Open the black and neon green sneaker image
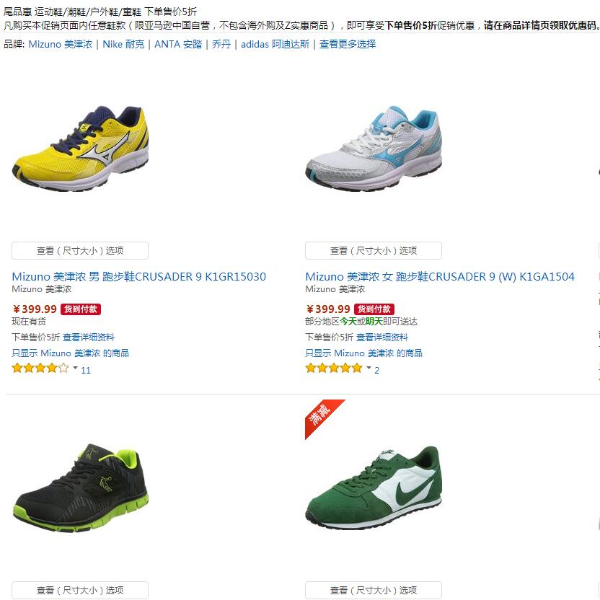600x600 pixels. (x=80, y=488)
